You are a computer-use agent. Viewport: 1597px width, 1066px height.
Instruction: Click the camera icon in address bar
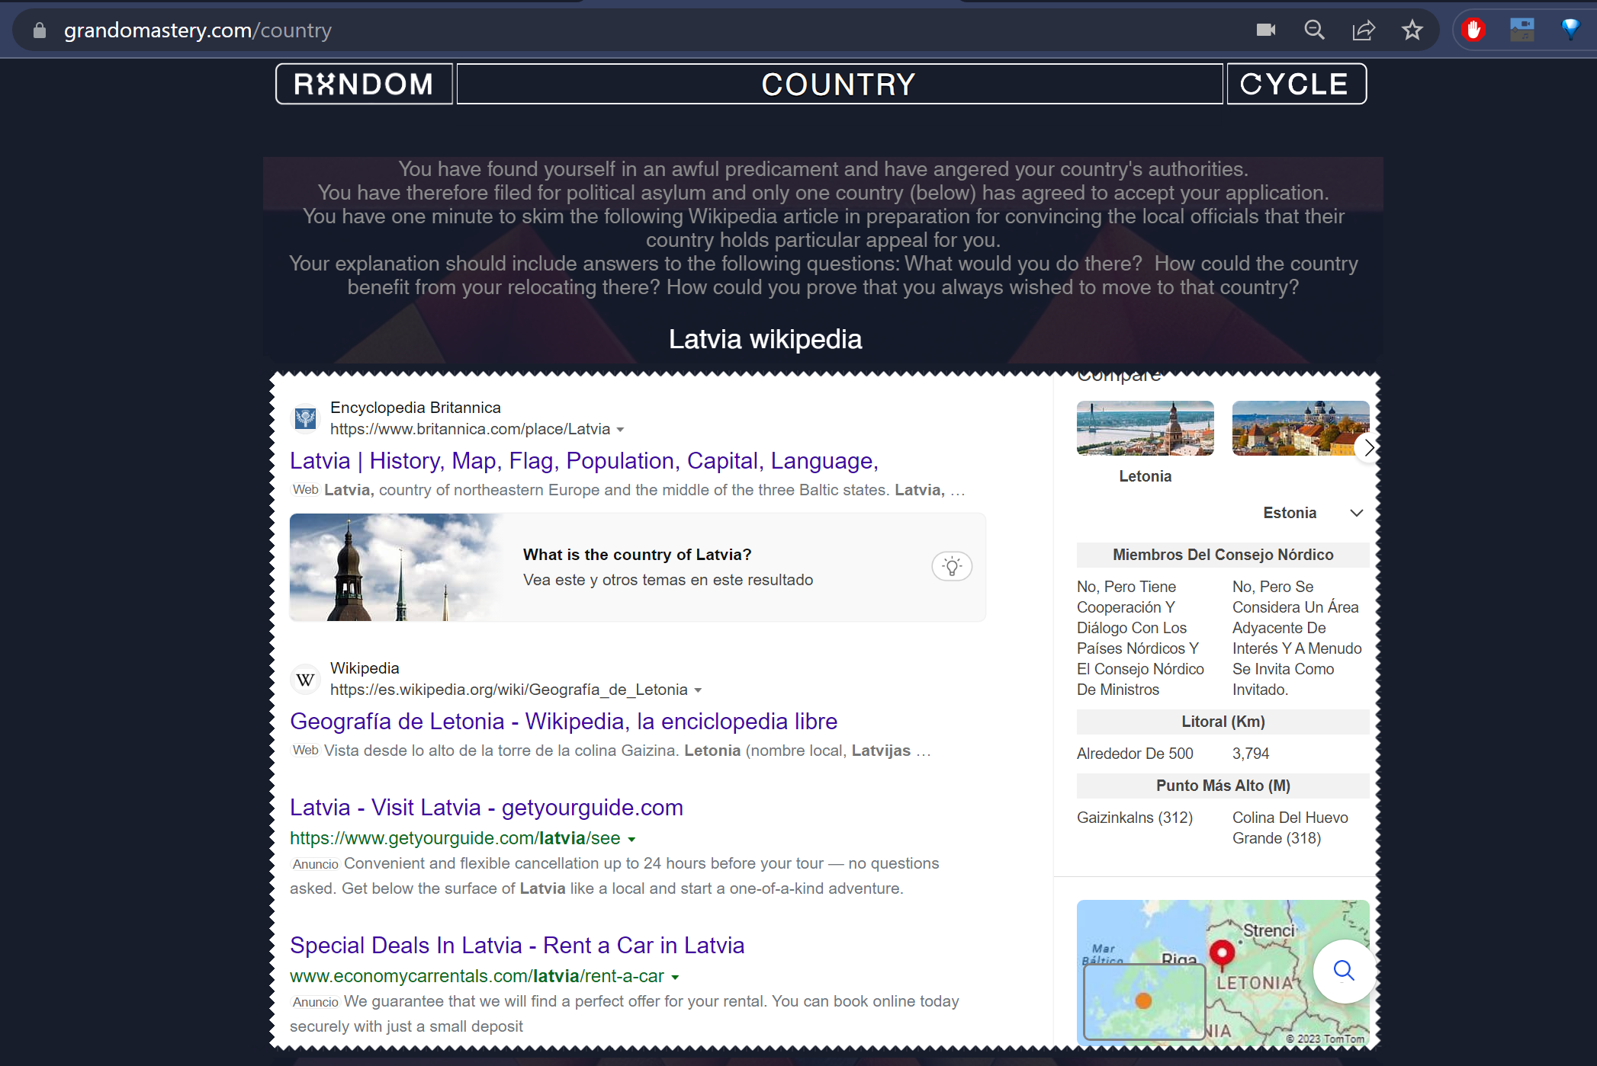point(1266,30)
